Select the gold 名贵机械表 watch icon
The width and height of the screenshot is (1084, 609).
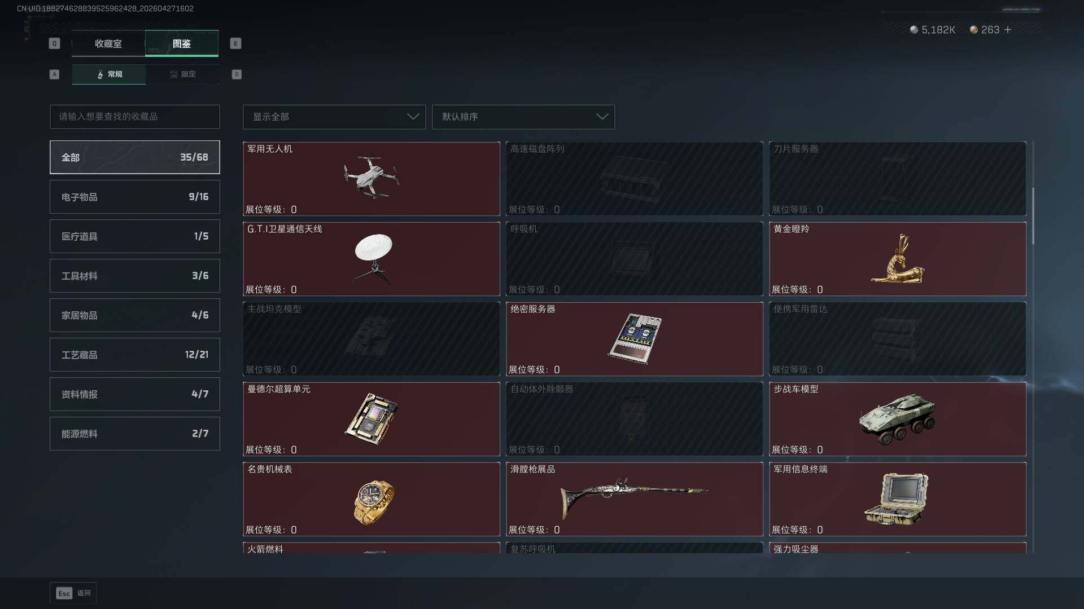[x=374, y=502]
